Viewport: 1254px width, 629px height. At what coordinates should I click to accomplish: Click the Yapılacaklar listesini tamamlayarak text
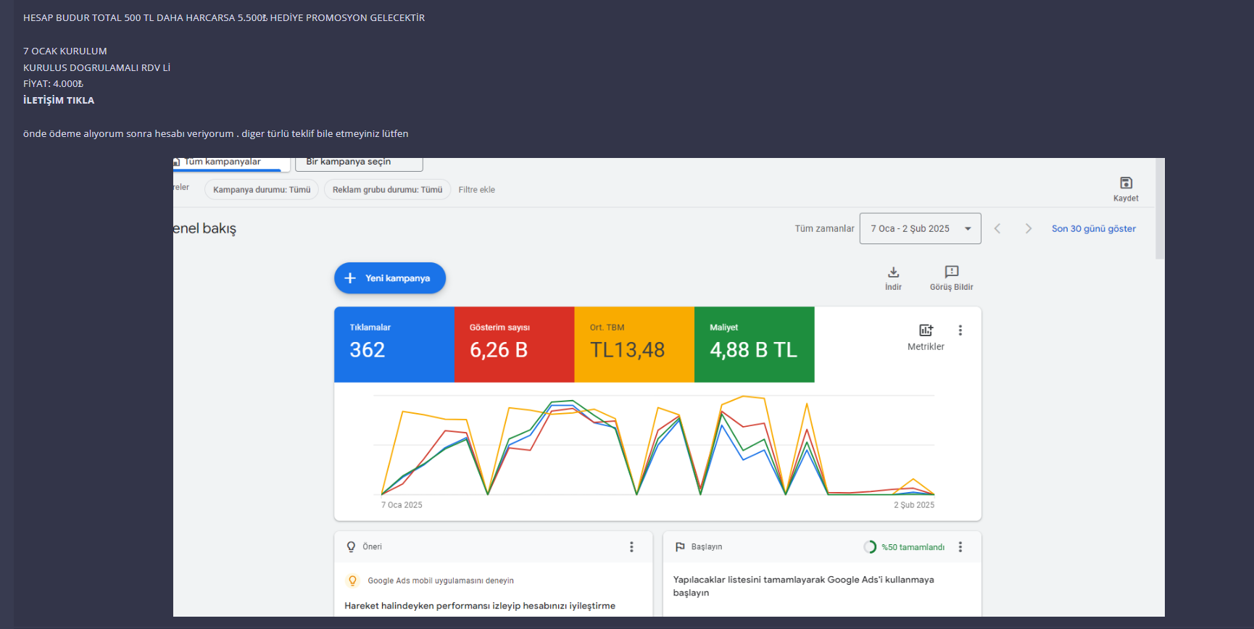pos(803,586)
